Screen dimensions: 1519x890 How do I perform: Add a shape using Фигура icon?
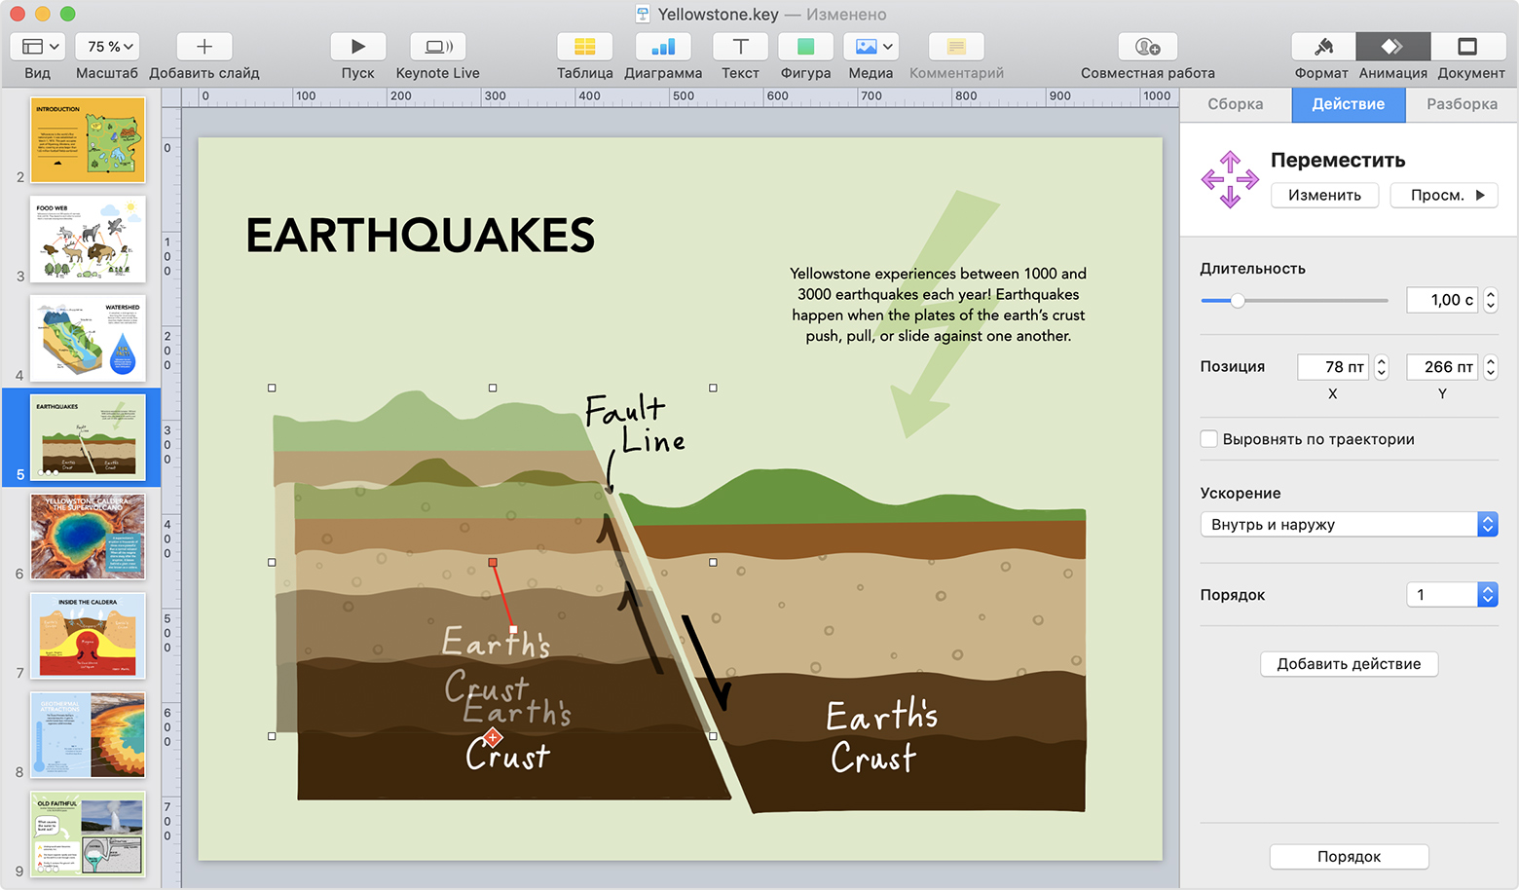tap(805, 47)
